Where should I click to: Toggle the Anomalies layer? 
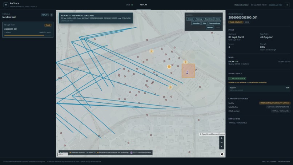[196, 23]
